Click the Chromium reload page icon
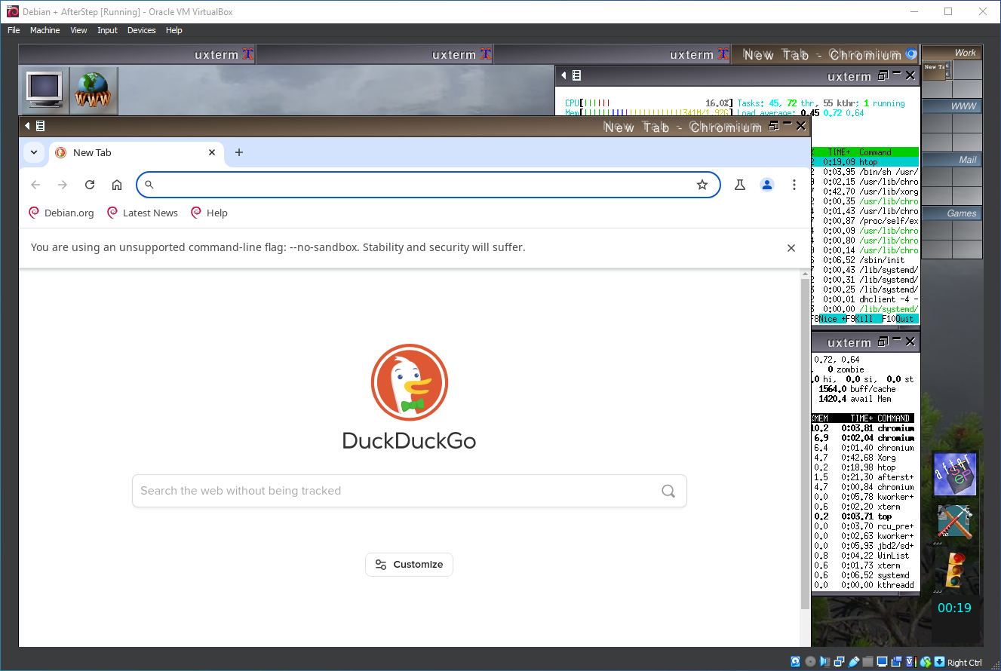Image resolution: width=1001 pixels, height=671 pixels. 90,185
